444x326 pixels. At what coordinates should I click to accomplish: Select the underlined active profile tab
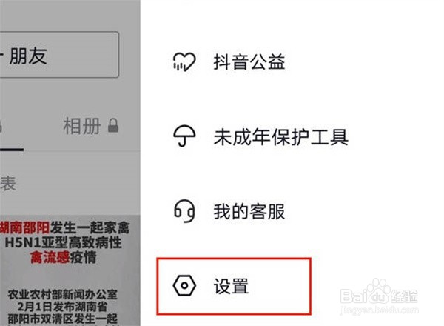coord(11,133)
